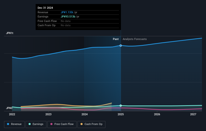The image size is (206, 131).
Task: Toggle the Earnings legend button
Action: coord(36,124)
